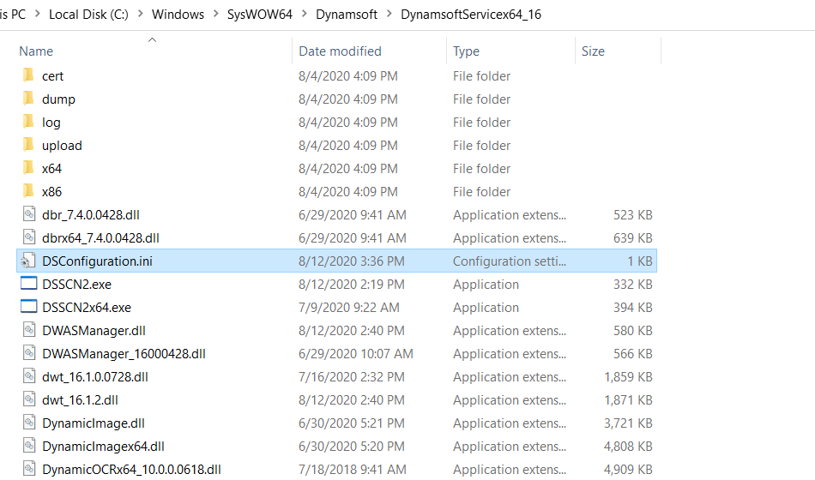
Task: Select the upload folder icon
Action: pyautogui.click(x=28, y=145)
